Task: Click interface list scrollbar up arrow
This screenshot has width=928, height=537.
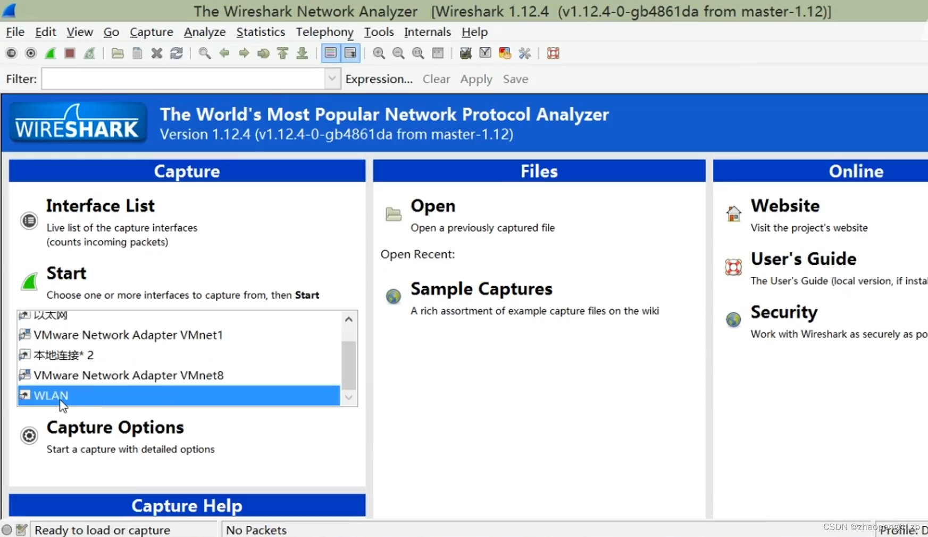Action: [349, 319]
